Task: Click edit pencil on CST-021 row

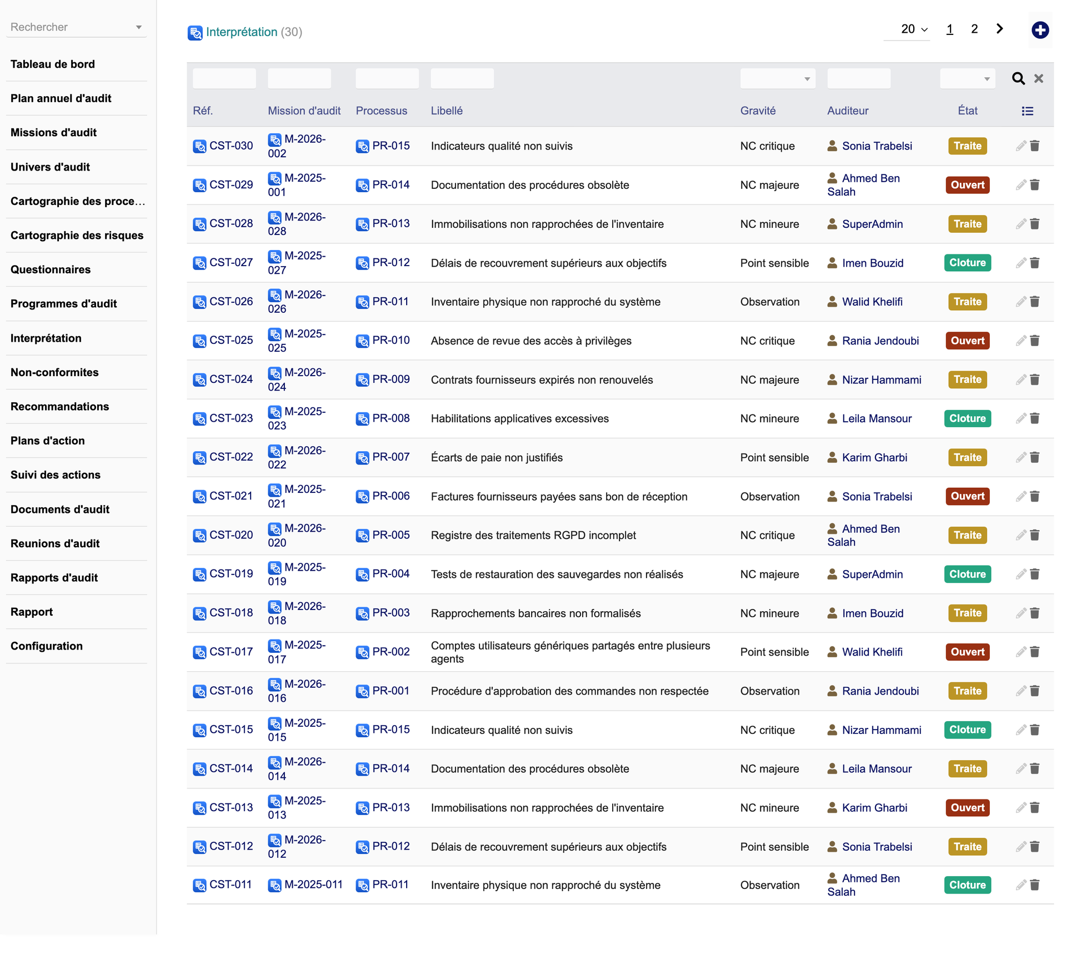Action: (1020, 496)
